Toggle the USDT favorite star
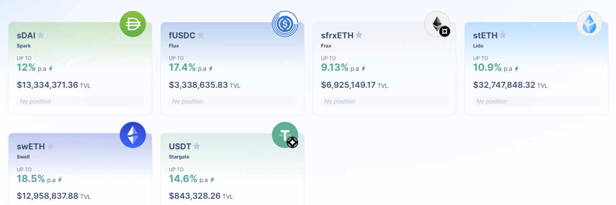This screenshot has height=205, width=616. pyautogui.click(x=197, y=146)
